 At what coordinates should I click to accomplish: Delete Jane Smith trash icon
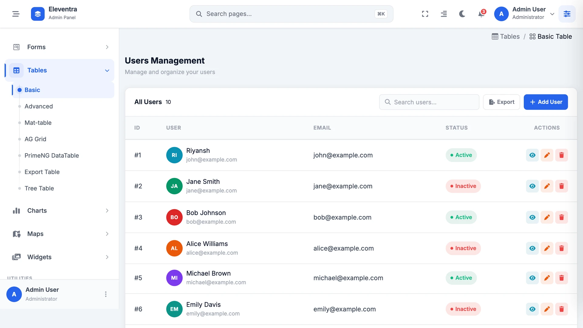[x=561, y=186]
